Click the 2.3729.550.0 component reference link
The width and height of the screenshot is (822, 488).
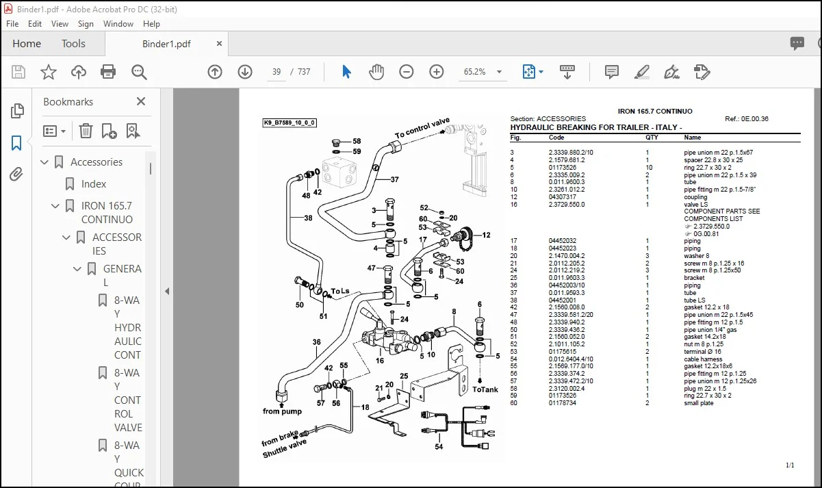coord(711,226)
